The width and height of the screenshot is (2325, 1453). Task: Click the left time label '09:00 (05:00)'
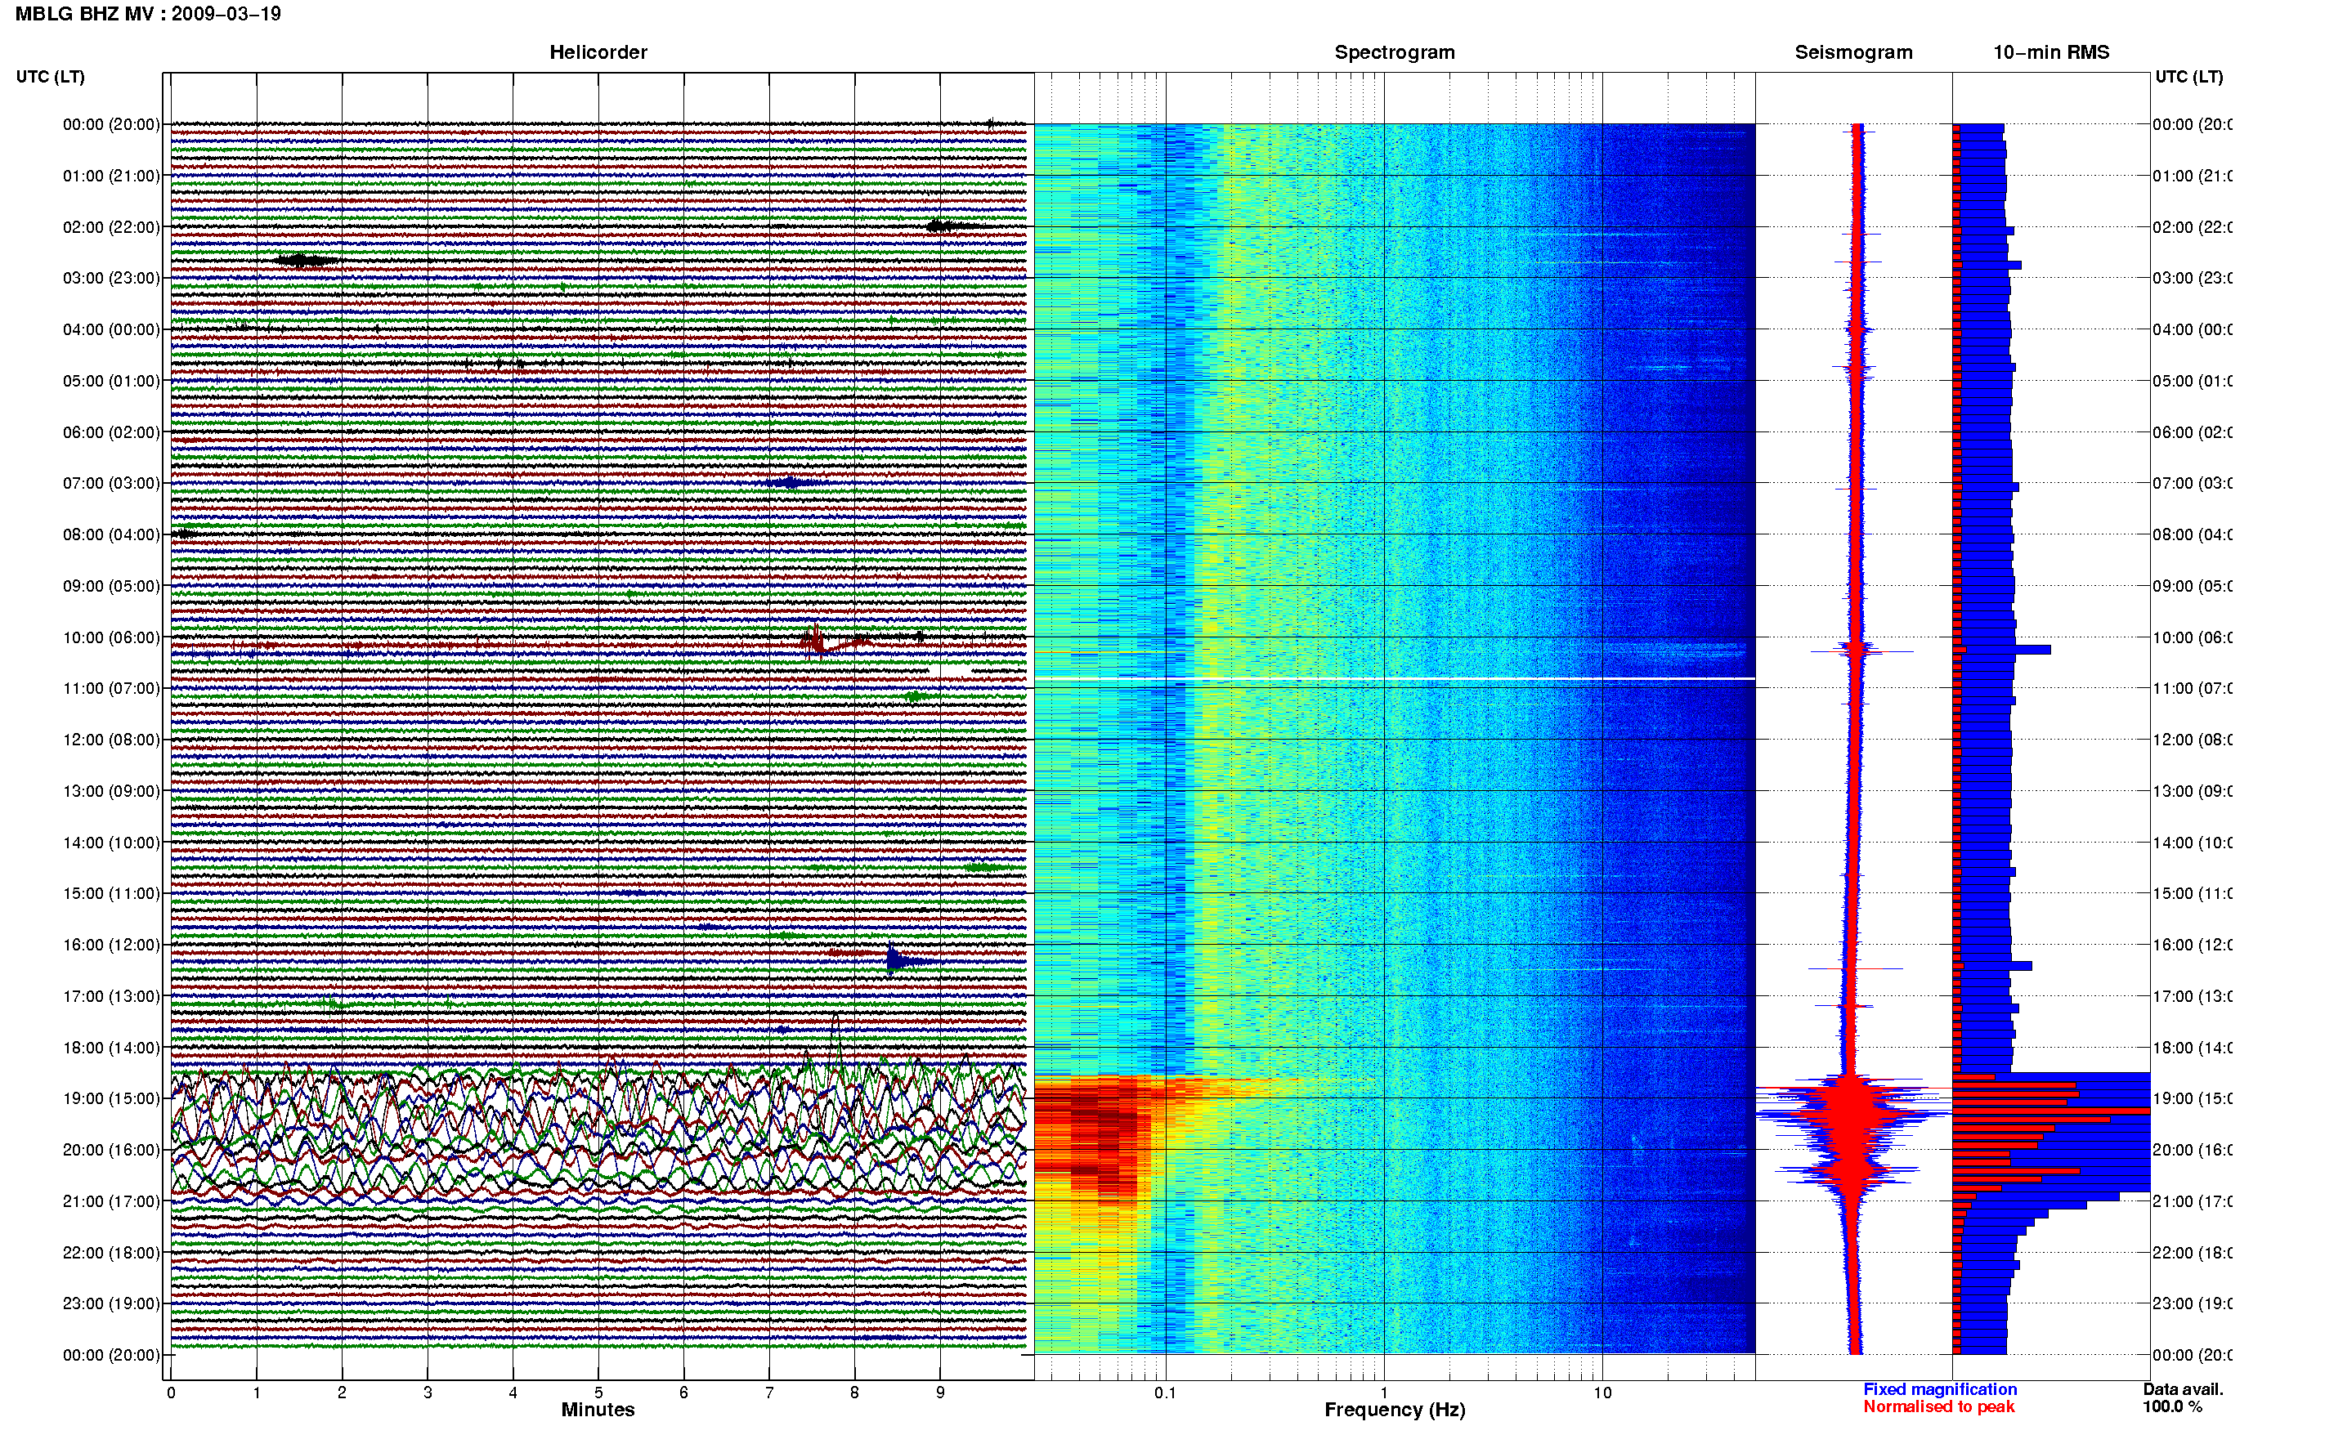111,586
